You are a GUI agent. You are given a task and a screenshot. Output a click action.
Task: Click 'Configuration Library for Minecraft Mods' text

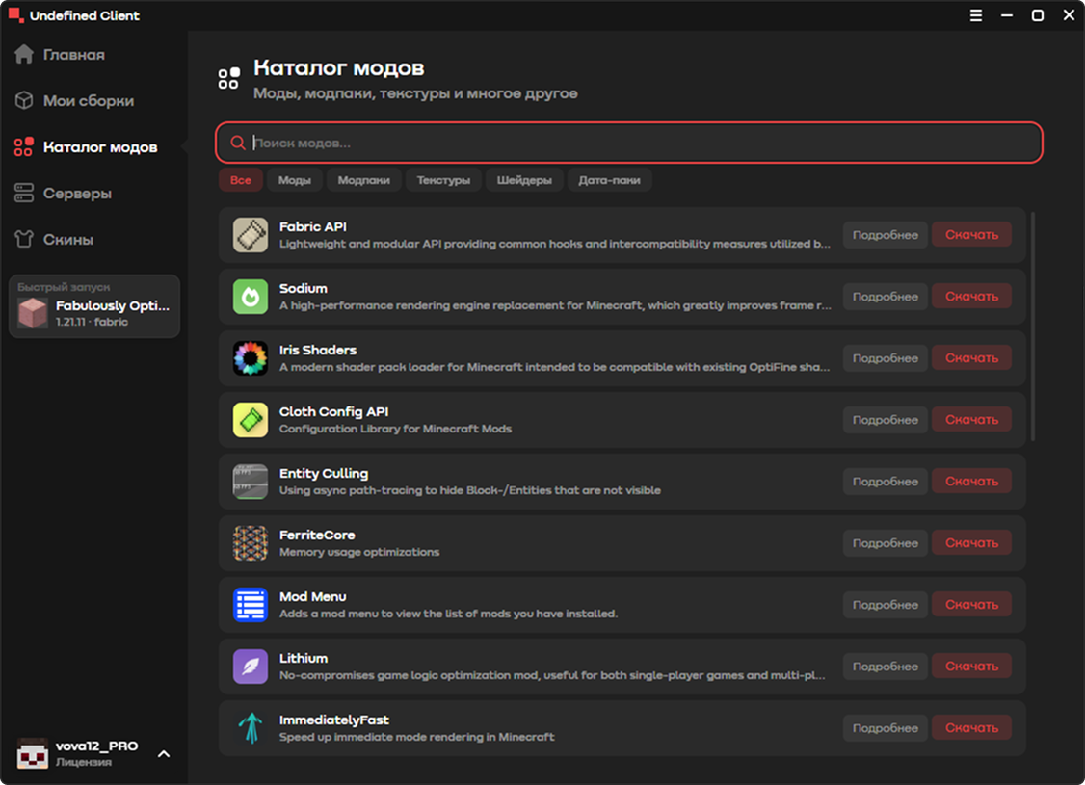(395, 429)
